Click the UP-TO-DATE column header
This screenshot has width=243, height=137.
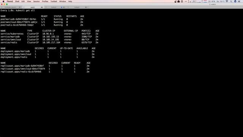(66, 48)
